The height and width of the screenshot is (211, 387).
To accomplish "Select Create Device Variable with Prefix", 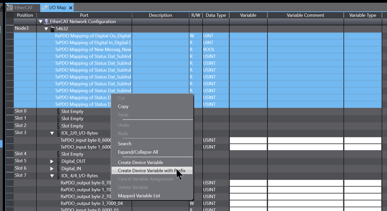I will [x=152, y=171].
